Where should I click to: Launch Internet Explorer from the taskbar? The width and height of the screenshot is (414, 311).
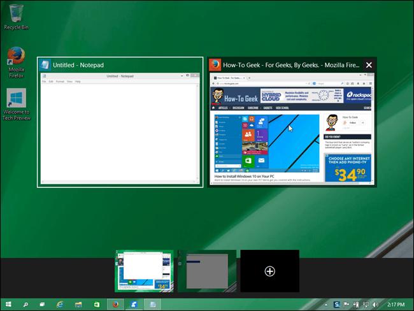(x=61, y=304)
